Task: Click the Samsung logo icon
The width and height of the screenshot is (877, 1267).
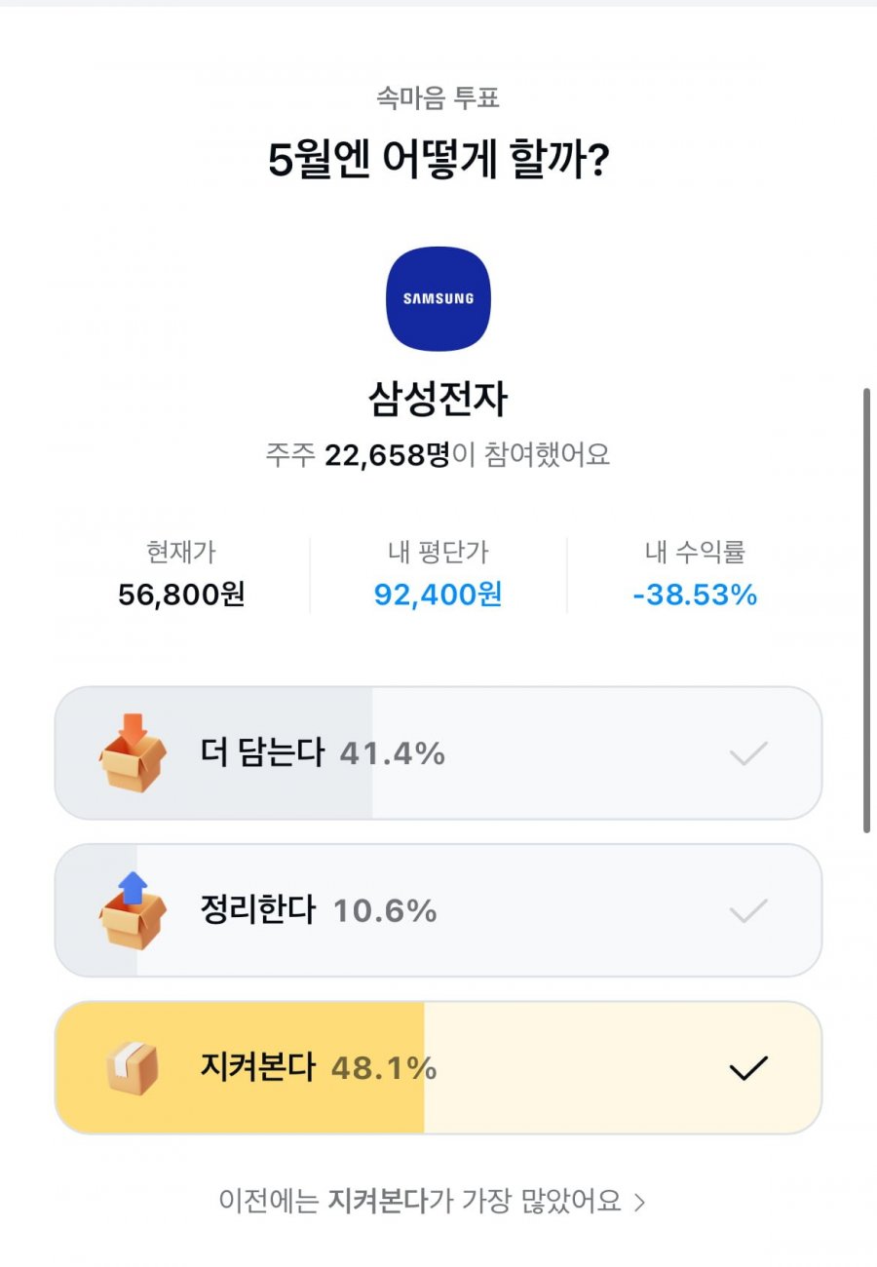Action: pyautogui.click(x=438, y=299)
